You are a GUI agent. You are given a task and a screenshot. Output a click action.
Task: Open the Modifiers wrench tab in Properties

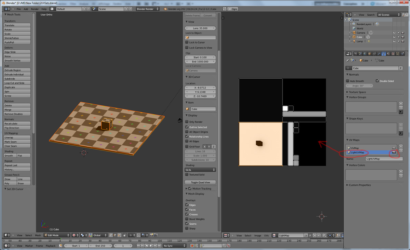click(379, 54)
